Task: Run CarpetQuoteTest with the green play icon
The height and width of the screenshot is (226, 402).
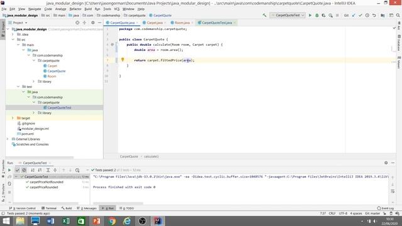Action: (310, 15)
